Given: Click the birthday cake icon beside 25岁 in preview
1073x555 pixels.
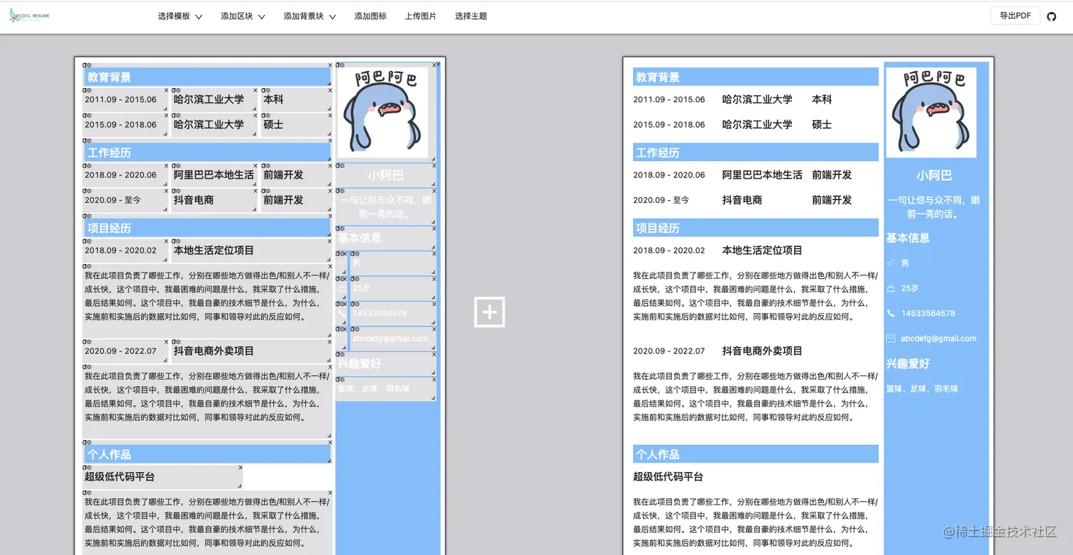Looking at the screenshot, I should 891,289.
